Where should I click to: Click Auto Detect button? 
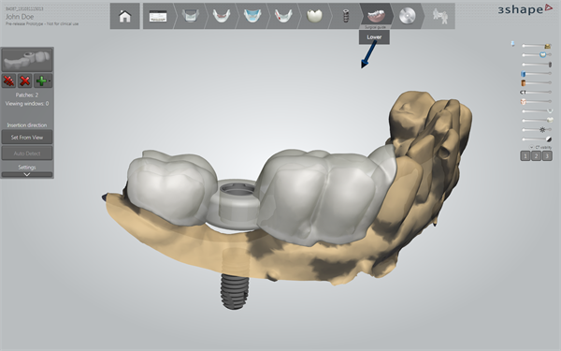27,154
